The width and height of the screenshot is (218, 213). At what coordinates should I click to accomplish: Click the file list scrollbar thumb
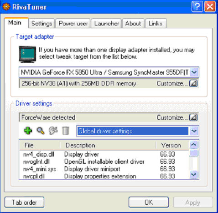194,153
